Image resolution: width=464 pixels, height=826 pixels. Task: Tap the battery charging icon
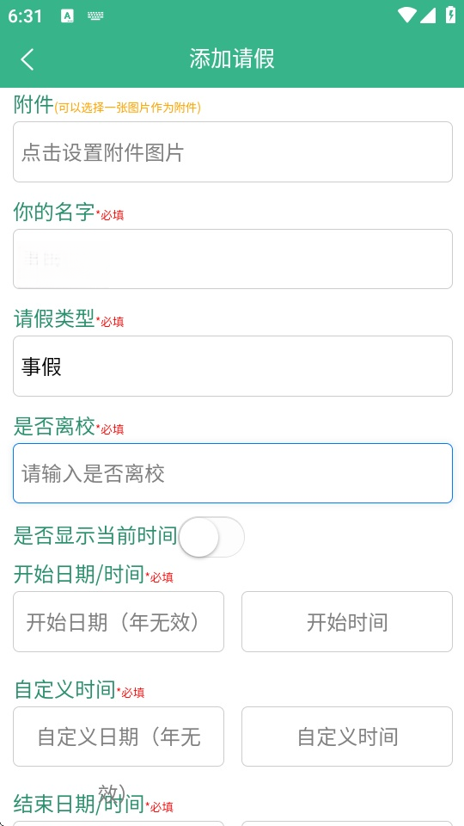tap(450, 15)
